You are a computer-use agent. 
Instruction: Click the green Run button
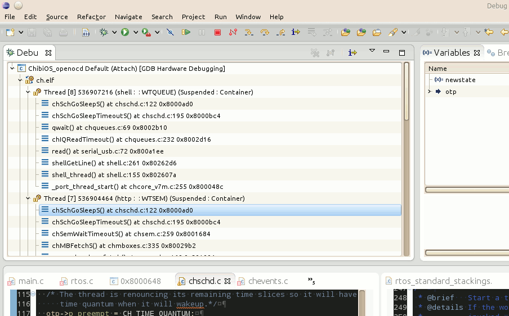[x=125, y=32]
